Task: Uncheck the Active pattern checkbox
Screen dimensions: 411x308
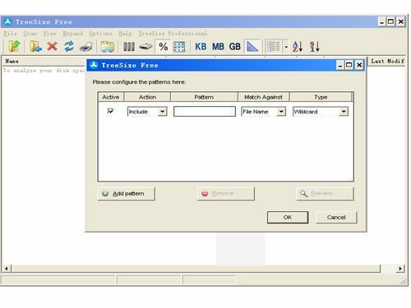Action: 110,111
